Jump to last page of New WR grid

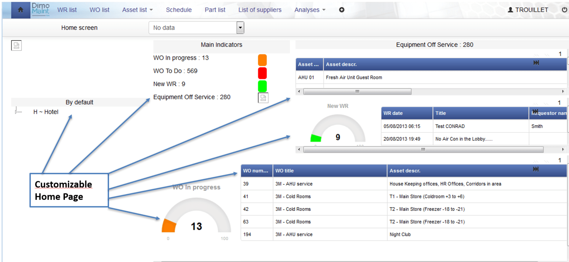coord(535,111)
